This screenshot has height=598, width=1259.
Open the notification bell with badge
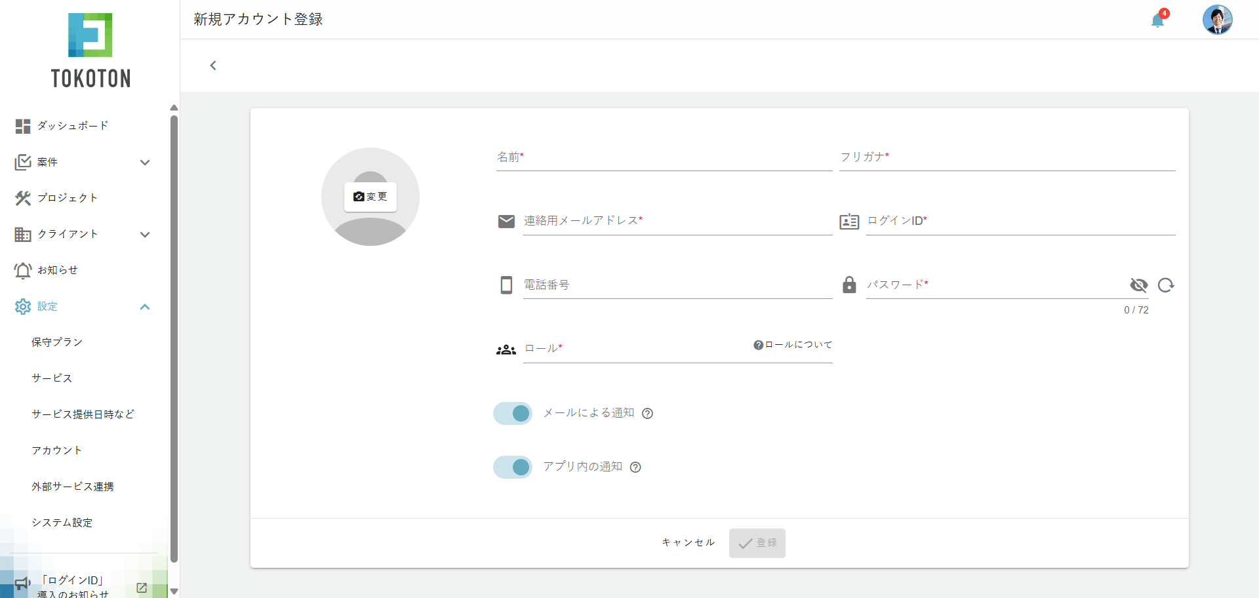tap(1158, 20)
